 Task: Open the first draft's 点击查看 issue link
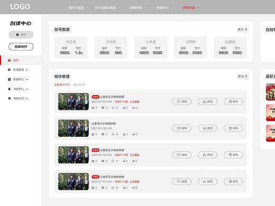click(134, 102)
